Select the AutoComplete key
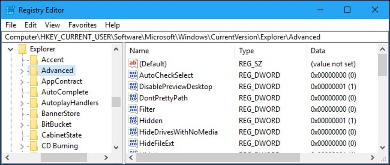This screenshot has width=390, height=165. click(x=65, y=92)
